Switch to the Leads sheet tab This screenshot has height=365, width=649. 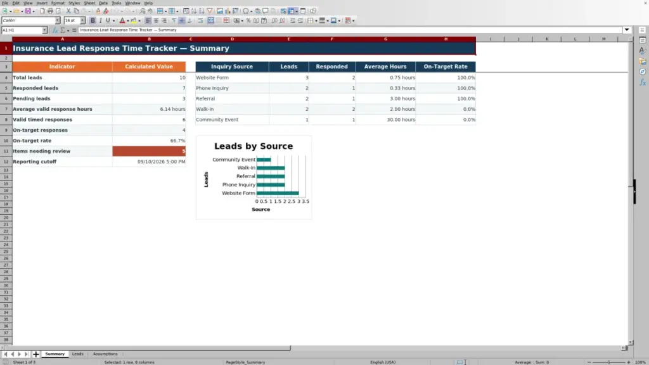coord(78,354)
